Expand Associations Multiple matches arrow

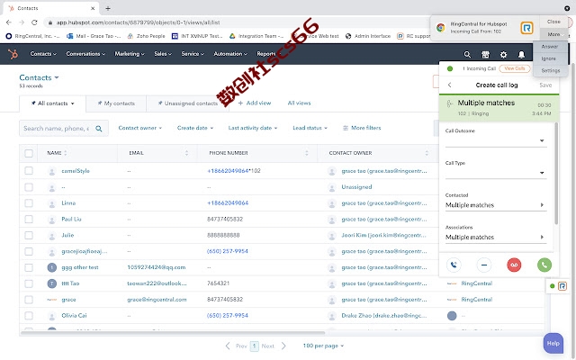point(542,237)
